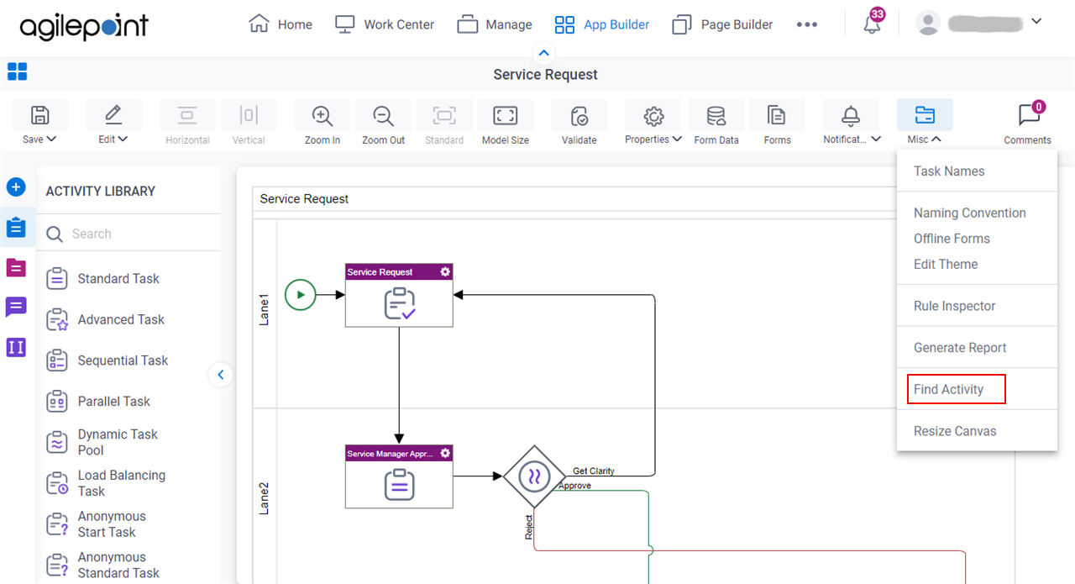Open the Page Builder tab
The width and height of the screenshot is (1075, 584).
pyautogui.click(x=722, y=24)
